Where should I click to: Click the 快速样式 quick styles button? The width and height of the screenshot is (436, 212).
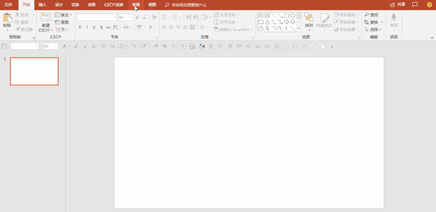(x=324, y=21)
